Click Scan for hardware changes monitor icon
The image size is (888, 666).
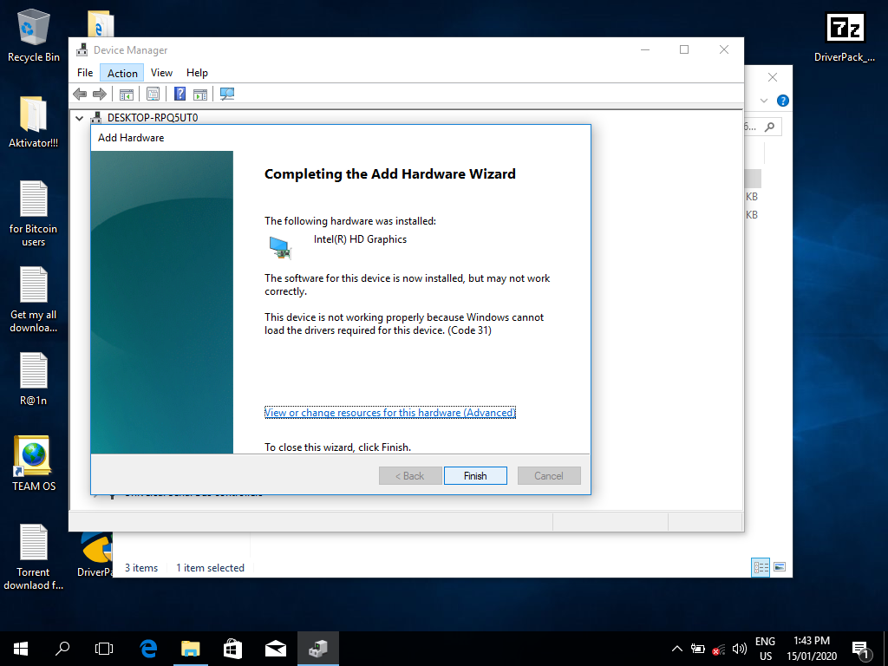(227, 94)
